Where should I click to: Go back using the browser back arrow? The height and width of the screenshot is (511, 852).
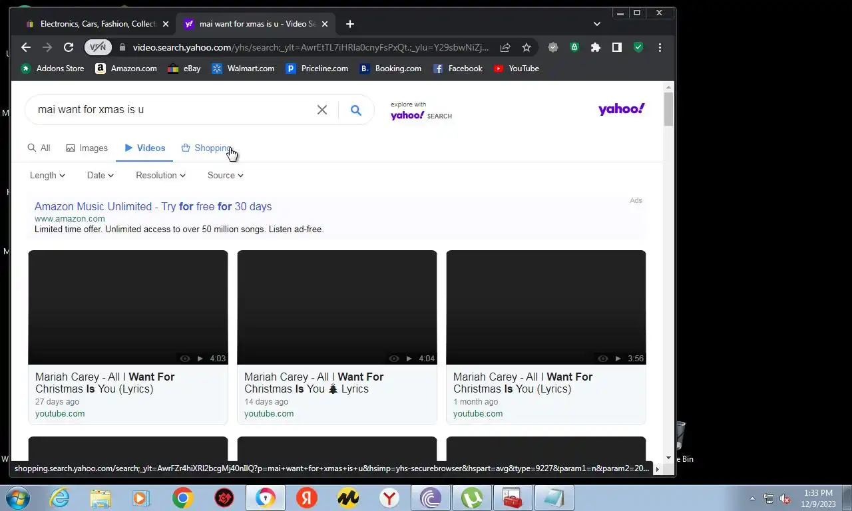point(26,47)
